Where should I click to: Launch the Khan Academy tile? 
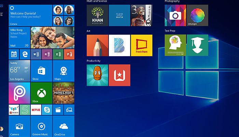97,15
